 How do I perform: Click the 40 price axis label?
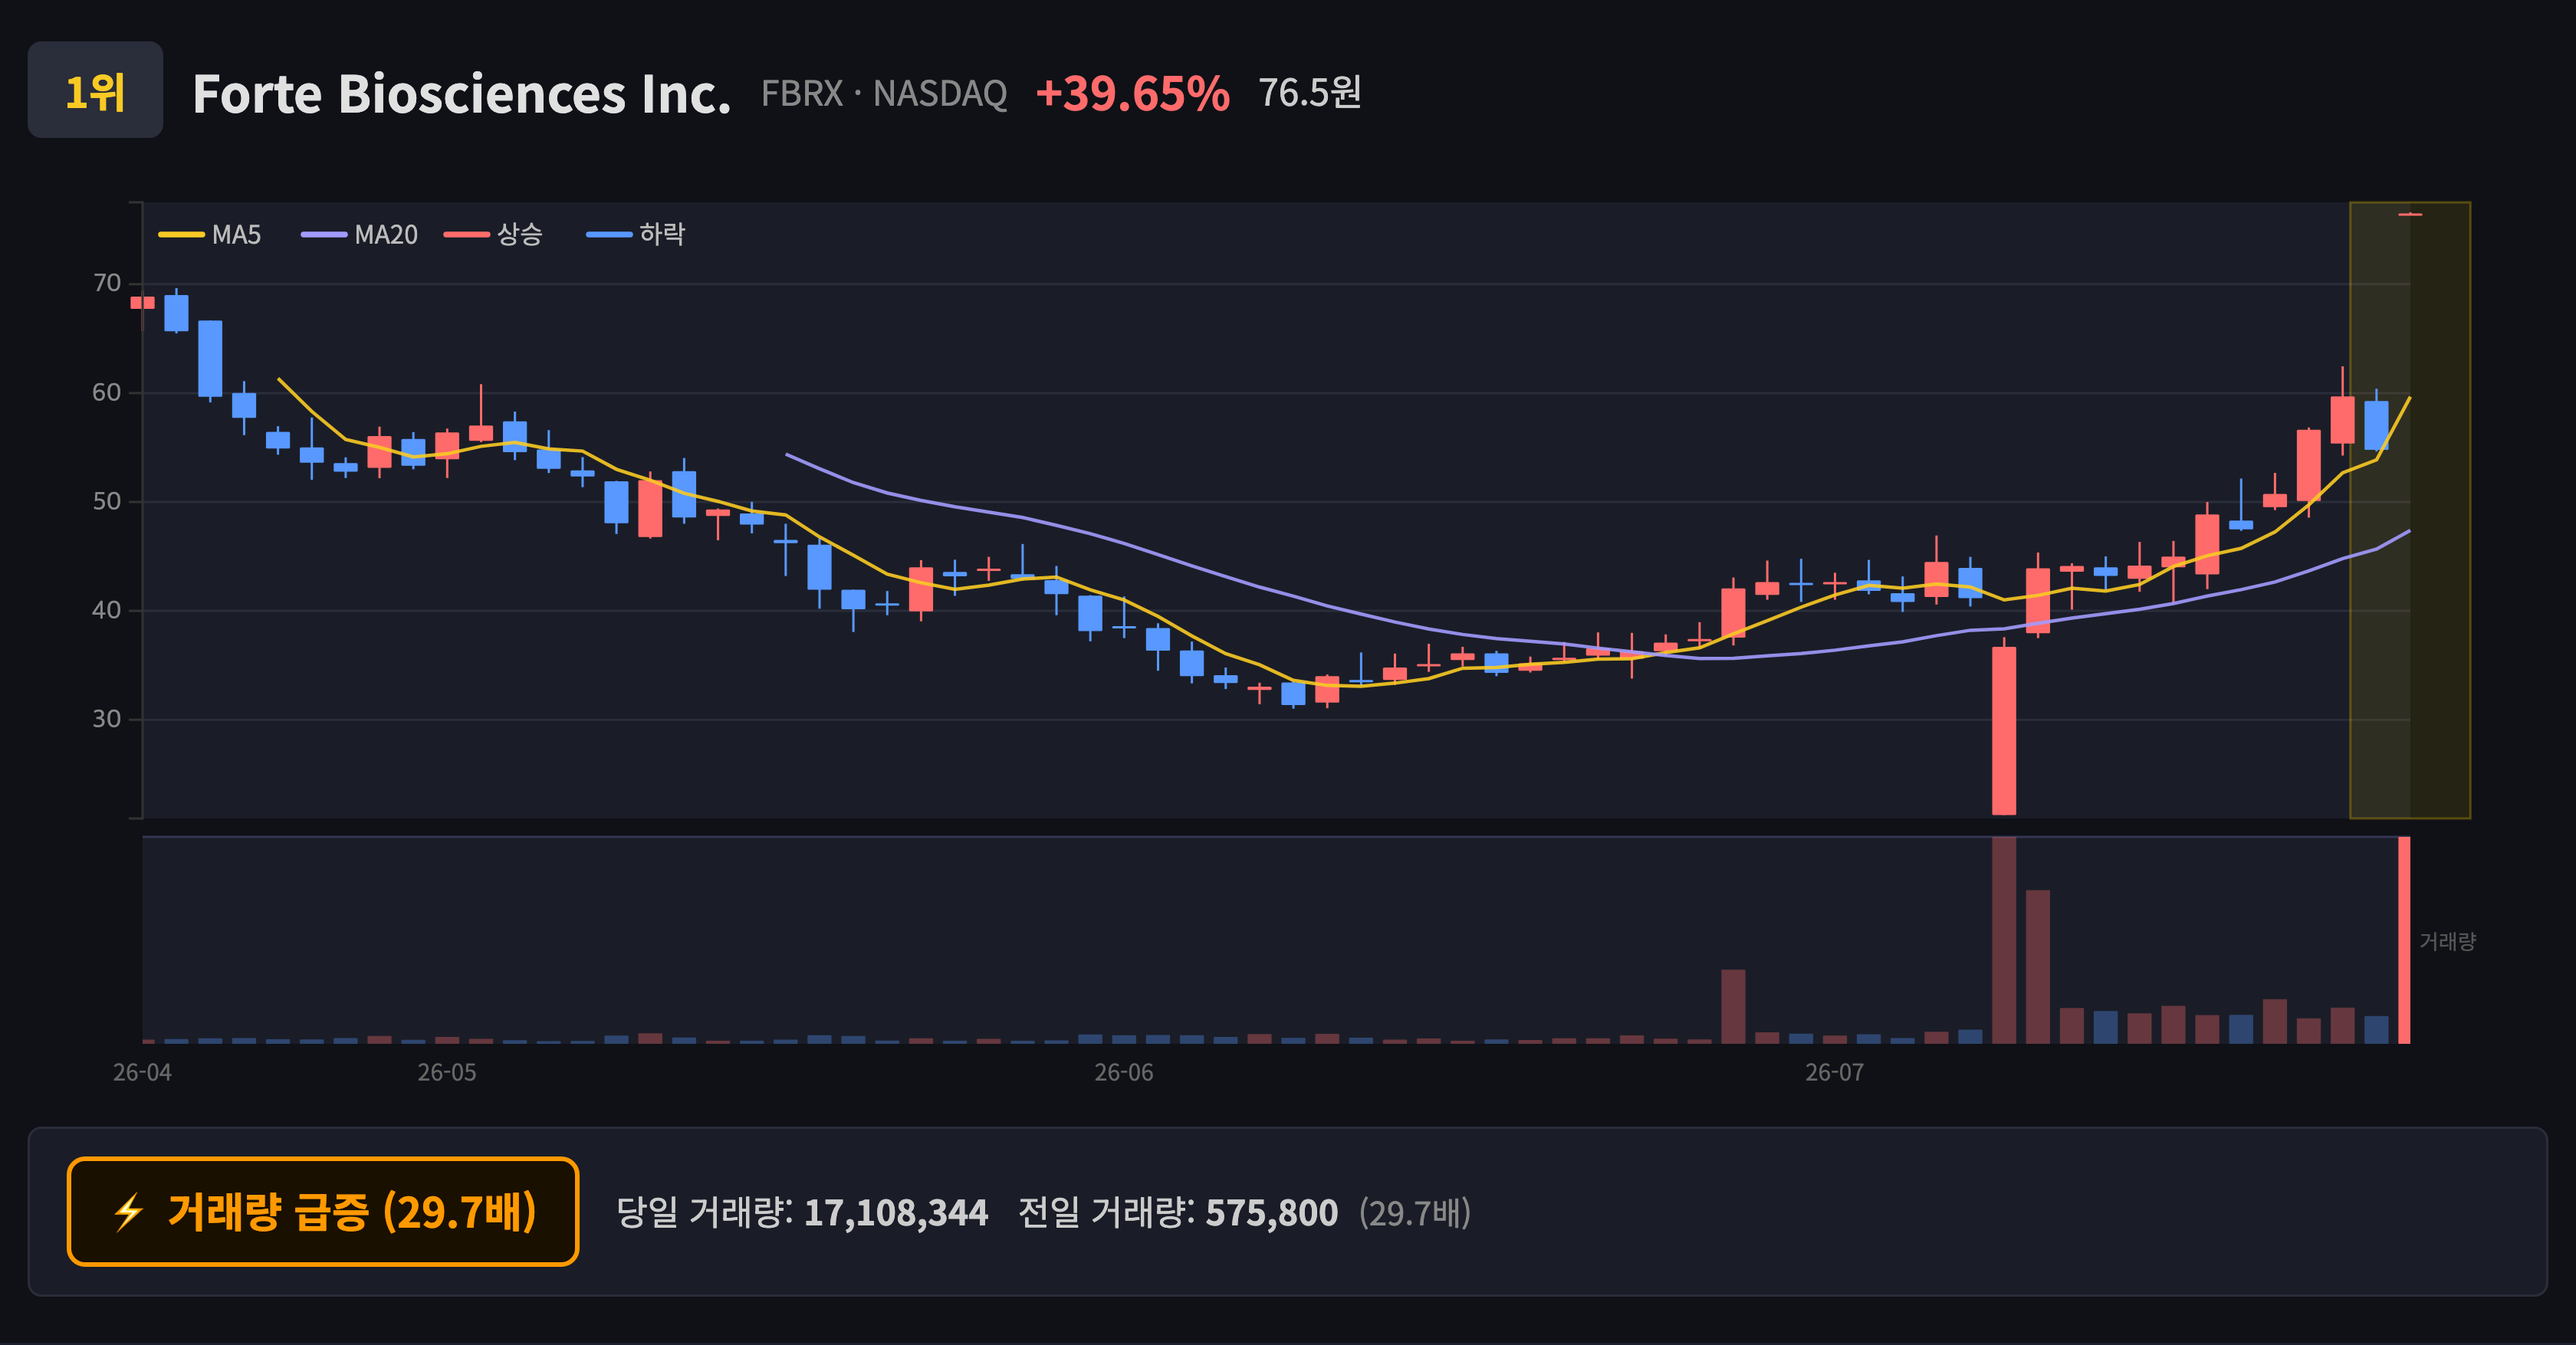(x=107, y=609)
